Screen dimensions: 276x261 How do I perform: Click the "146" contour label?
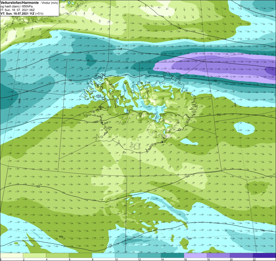(x=120, y=49)
